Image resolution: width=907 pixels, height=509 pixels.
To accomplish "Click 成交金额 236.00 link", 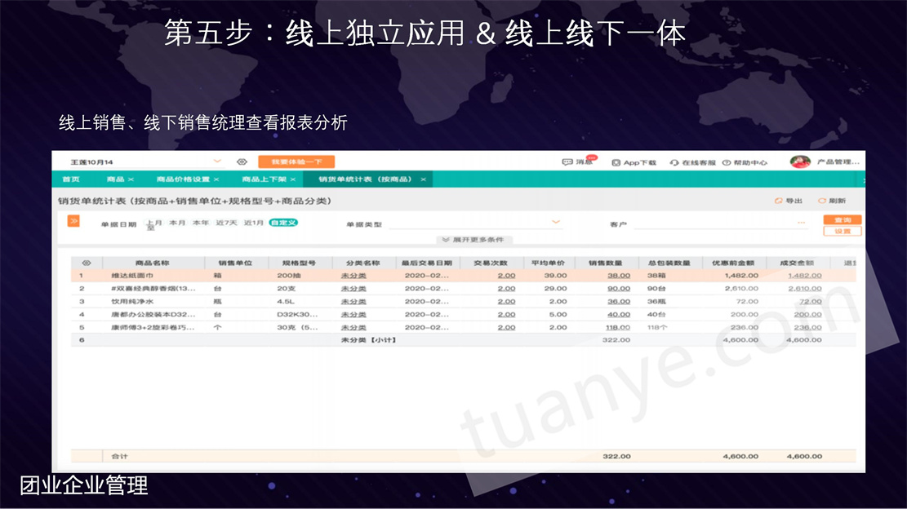I will [x=807, y=327].
